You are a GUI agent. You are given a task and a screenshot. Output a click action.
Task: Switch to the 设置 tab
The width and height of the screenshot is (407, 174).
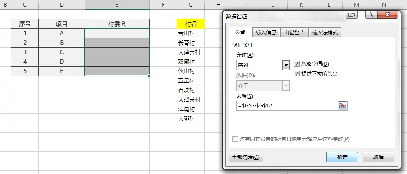[240, 32]
